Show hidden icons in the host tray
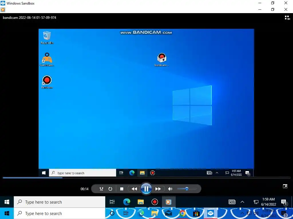Screen dimensions: 293x219 pos(242,213)
